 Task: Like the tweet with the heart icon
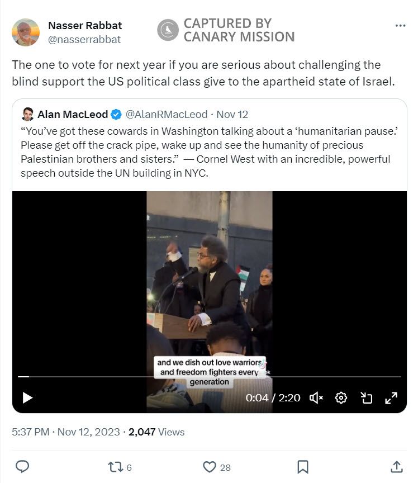pyautogui.click(x=208, y=465)
